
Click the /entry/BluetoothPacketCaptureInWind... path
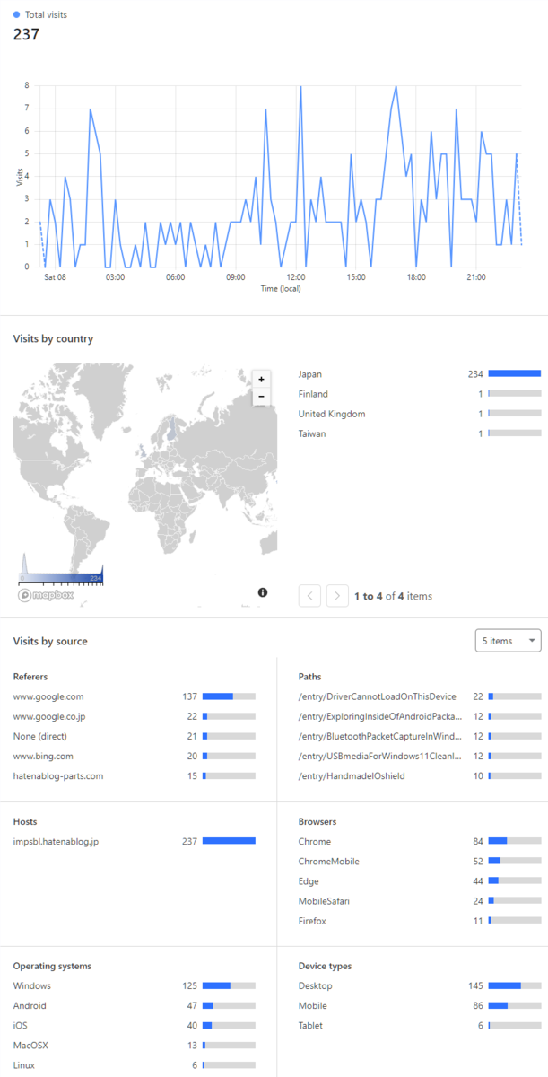coord(420,736)
